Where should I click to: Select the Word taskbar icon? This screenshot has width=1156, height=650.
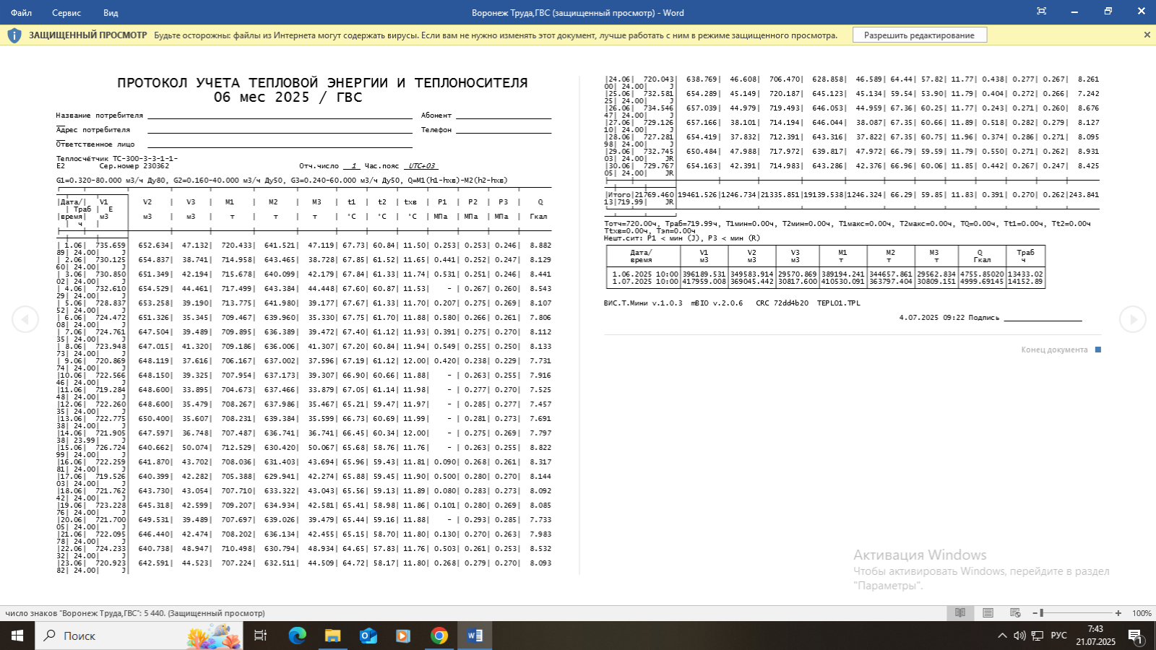click(475, 636)
